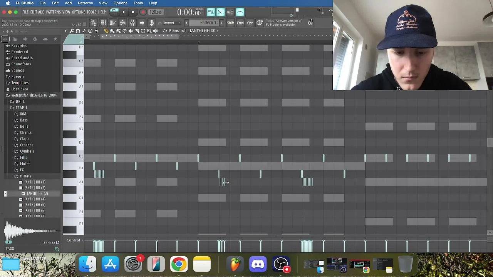The width and height of the screenshot is (493, 277).
Task: Open Finder from the Dock
Action: click(87, 264)
